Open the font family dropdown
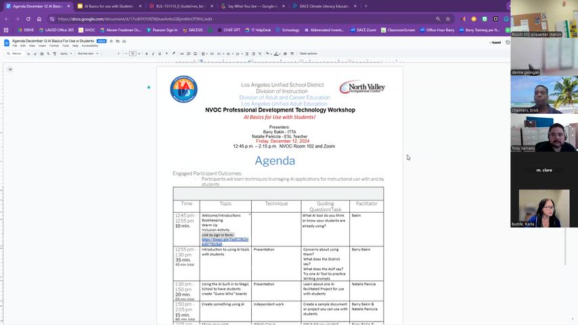Viewport: 578px width, 325px height. click(x=112, y=53)
